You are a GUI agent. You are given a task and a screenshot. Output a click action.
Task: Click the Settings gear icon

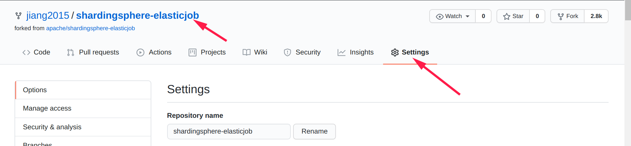[395, 52]
